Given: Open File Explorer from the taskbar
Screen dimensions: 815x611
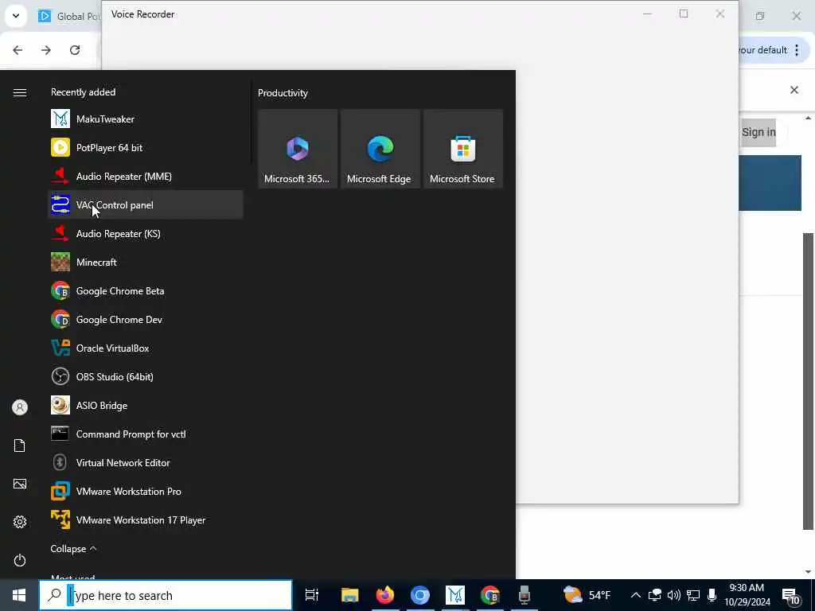Looking at the screenshot, I should 350,595.
